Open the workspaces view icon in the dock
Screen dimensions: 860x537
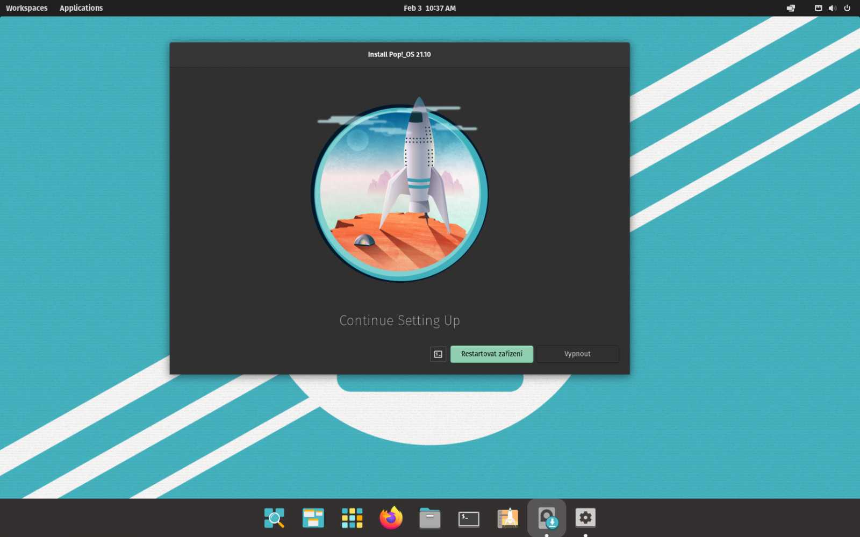coord(313,518)
